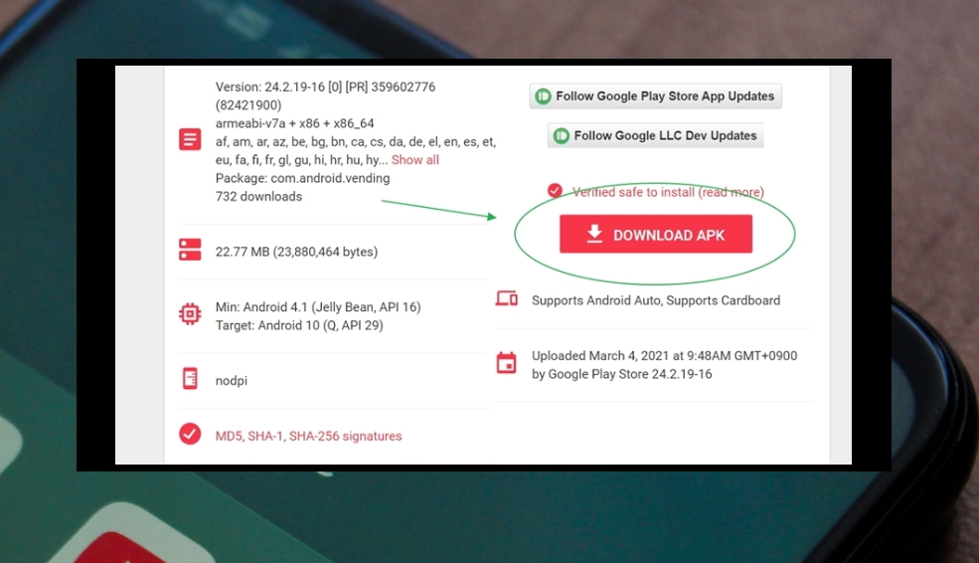Image resolution: width=979 pixels, height=563 pixels.
Task: Open MD5, SHA-1, SHA-256 signatures link
Action: 308,436
